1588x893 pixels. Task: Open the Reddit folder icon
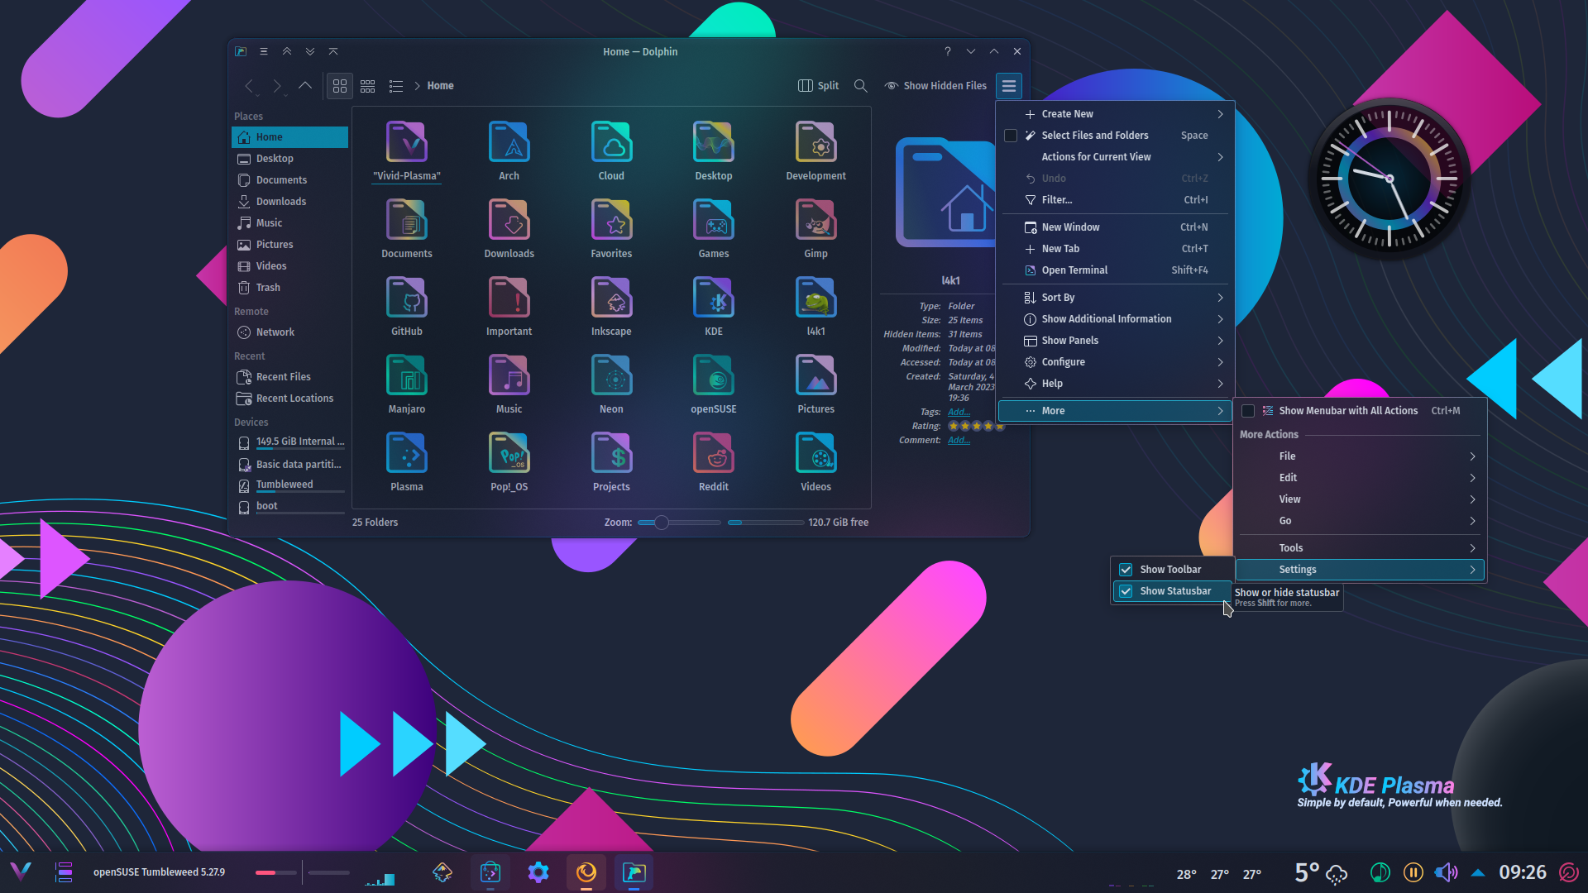(713, 453)
